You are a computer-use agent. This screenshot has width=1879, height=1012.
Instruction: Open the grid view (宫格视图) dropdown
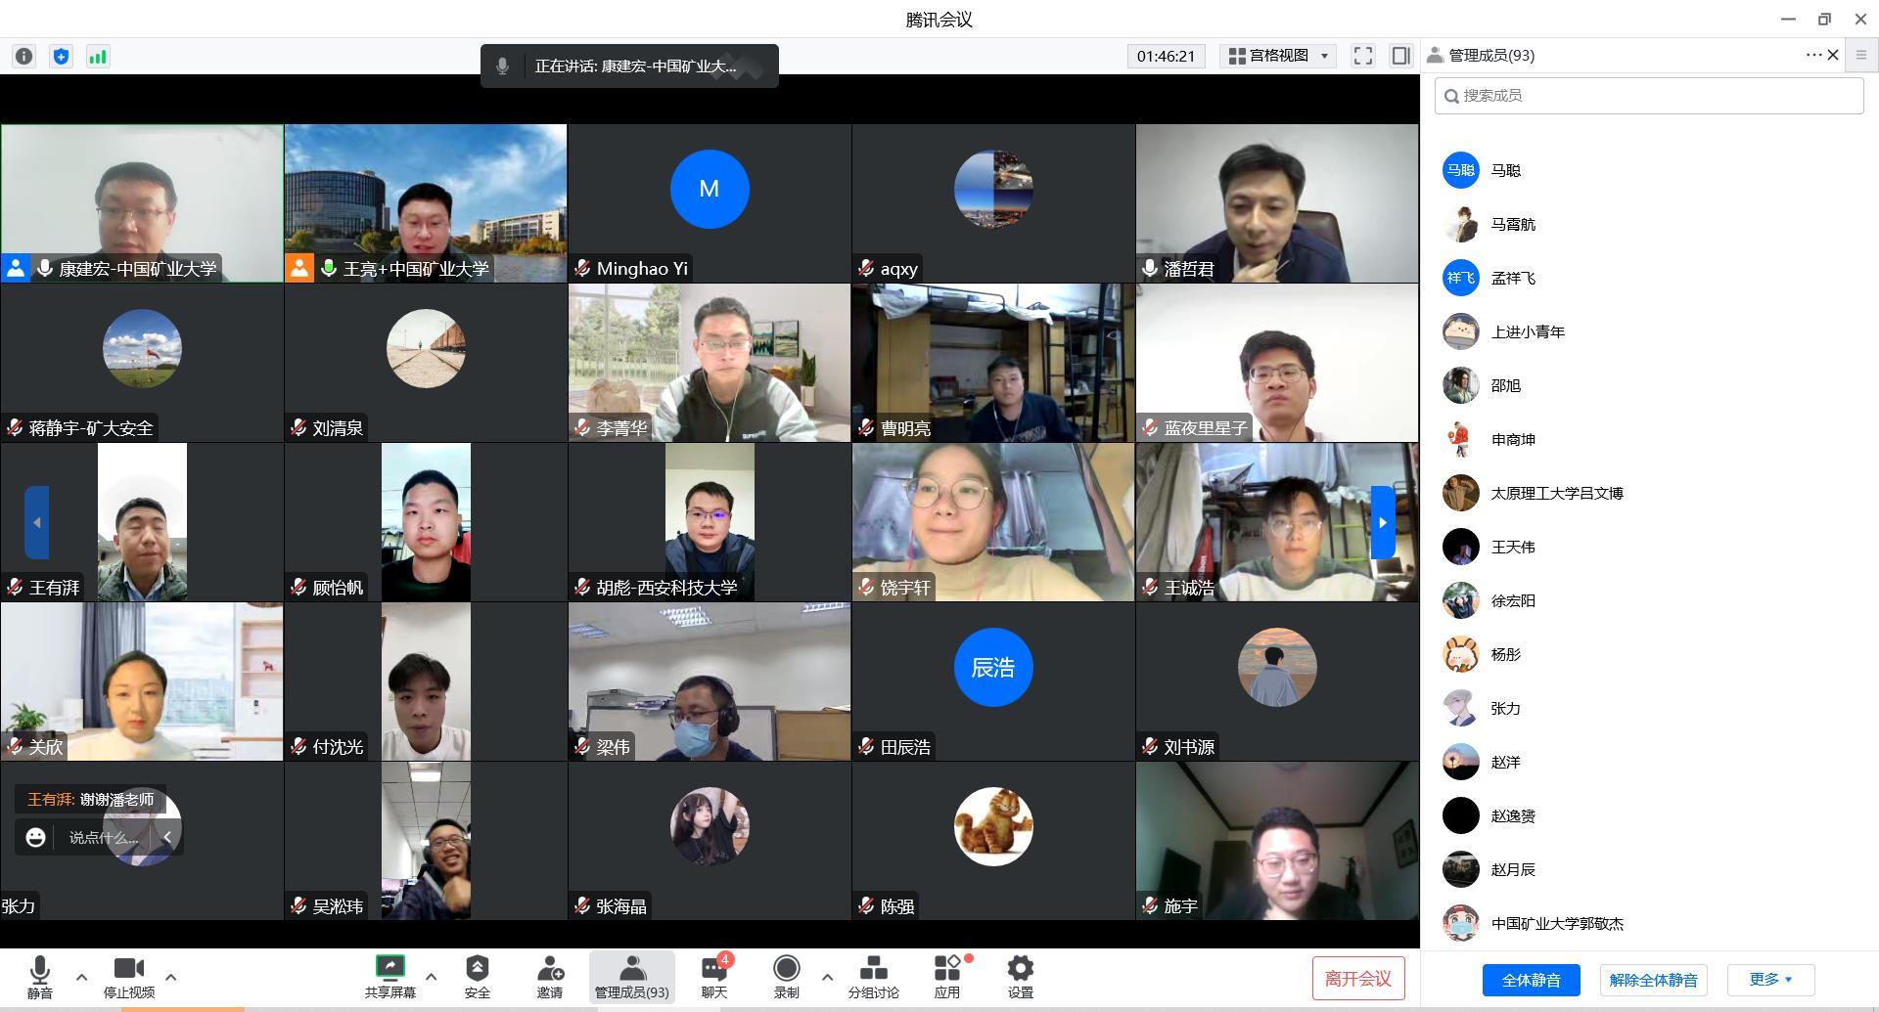[x=1279, y=56]
